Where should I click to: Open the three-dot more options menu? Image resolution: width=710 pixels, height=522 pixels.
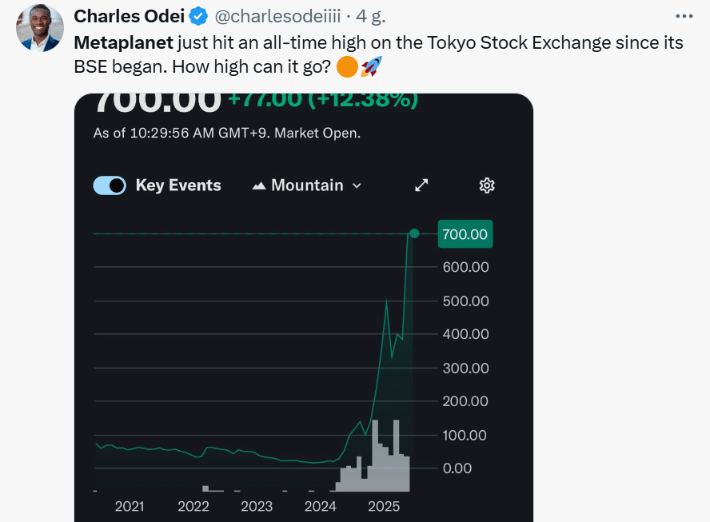pos(684,16)
